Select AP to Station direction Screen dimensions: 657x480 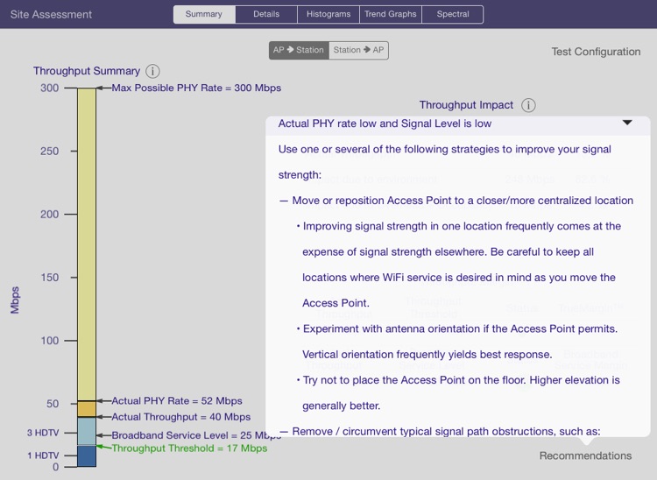click(299, 50)
